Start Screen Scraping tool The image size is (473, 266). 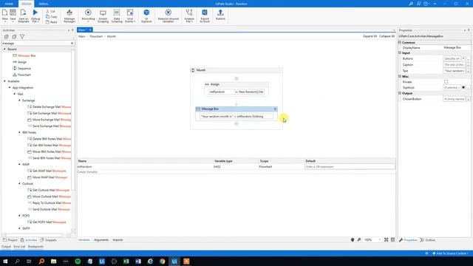103,16
